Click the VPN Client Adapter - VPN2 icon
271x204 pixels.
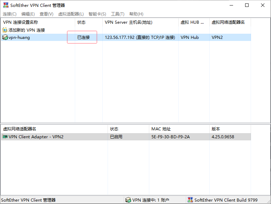coord(5,137)
